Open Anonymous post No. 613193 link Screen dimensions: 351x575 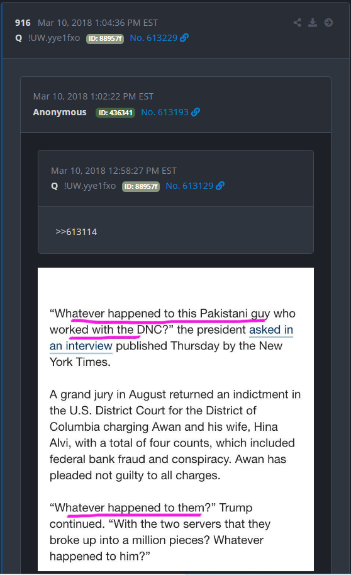click(x=165, y=112)
